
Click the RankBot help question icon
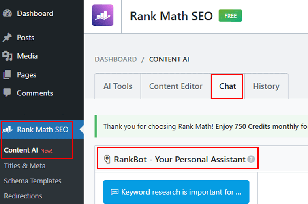(251, 159)
